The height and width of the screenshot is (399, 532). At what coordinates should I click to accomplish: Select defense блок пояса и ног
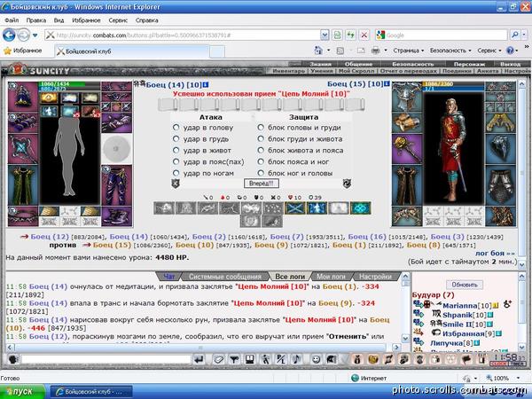(x=261, y=161)
